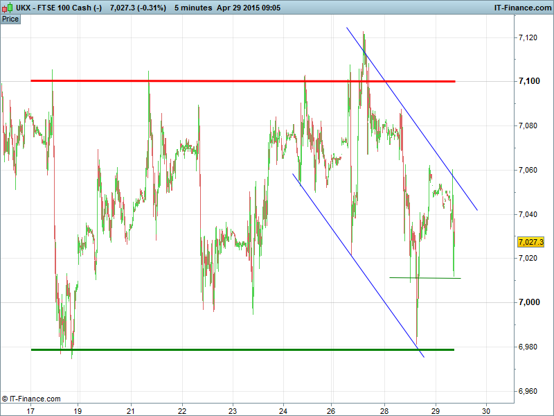Click date 24 on the time axis
The image size is (554, 416).
283,410
